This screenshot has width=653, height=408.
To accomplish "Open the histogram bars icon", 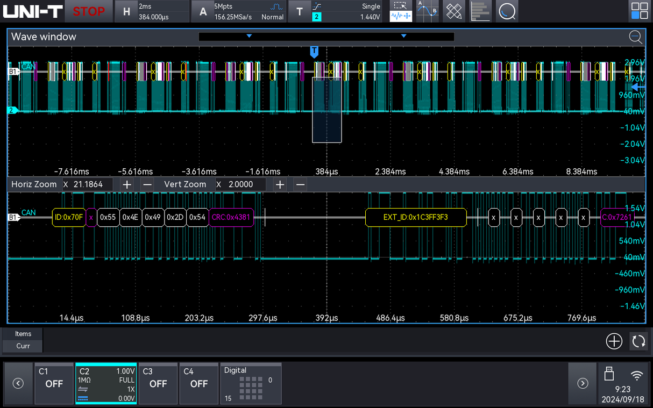I will point(480,11).
